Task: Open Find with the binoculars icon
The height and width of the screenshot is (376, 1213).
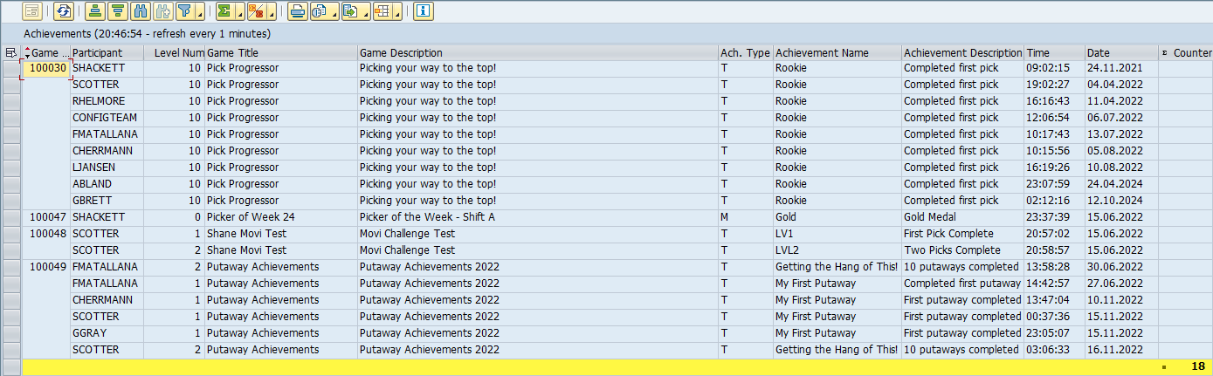Action: click(141, 11)
